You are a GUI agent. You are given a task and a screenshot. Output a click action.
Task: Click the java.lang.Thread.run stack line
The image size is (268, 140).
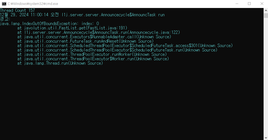(60, 63)
